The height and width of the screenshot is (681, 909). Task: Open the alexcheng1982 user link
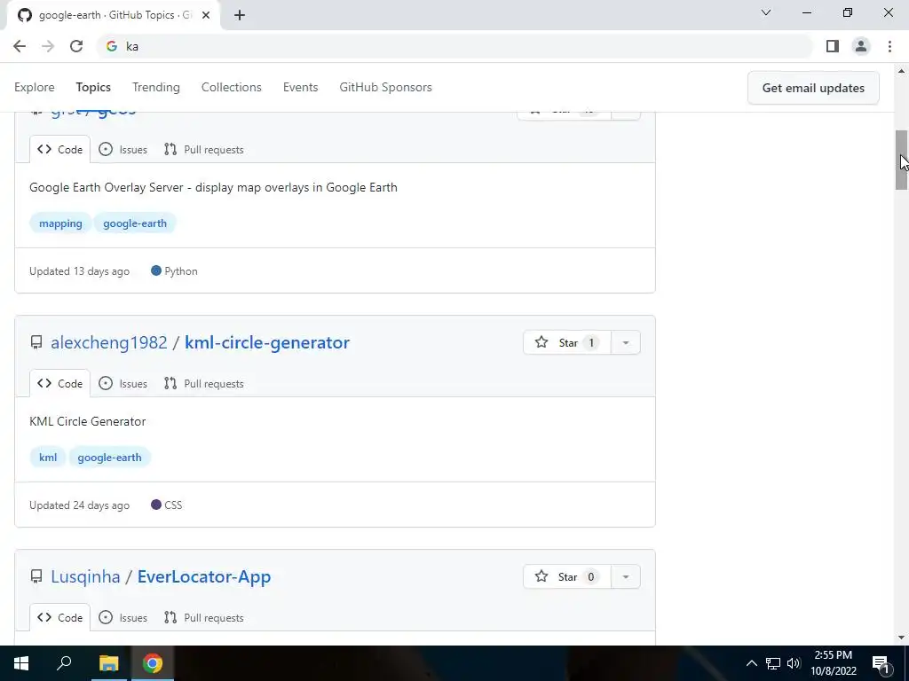(x=109, y=342)
